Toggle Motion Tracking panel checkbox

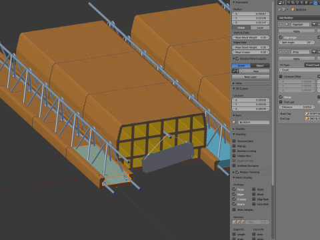click(x=237, y=172)
